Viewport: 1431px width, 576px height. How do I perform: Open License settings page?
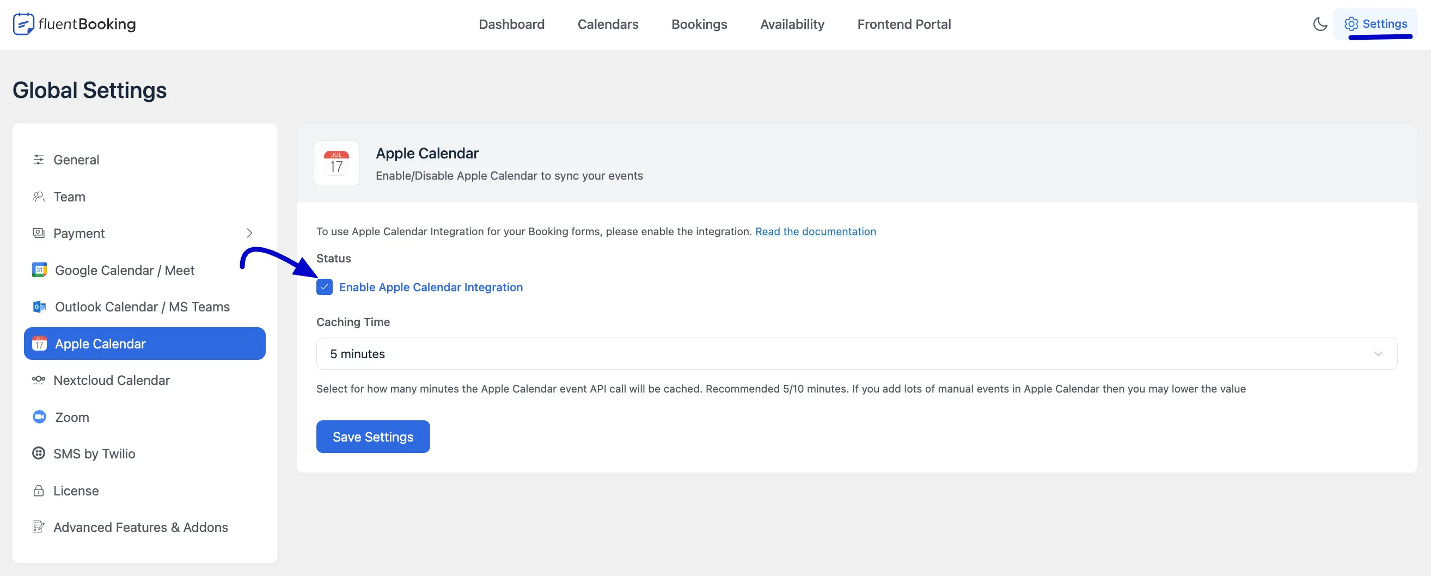[x=144, y=491]
